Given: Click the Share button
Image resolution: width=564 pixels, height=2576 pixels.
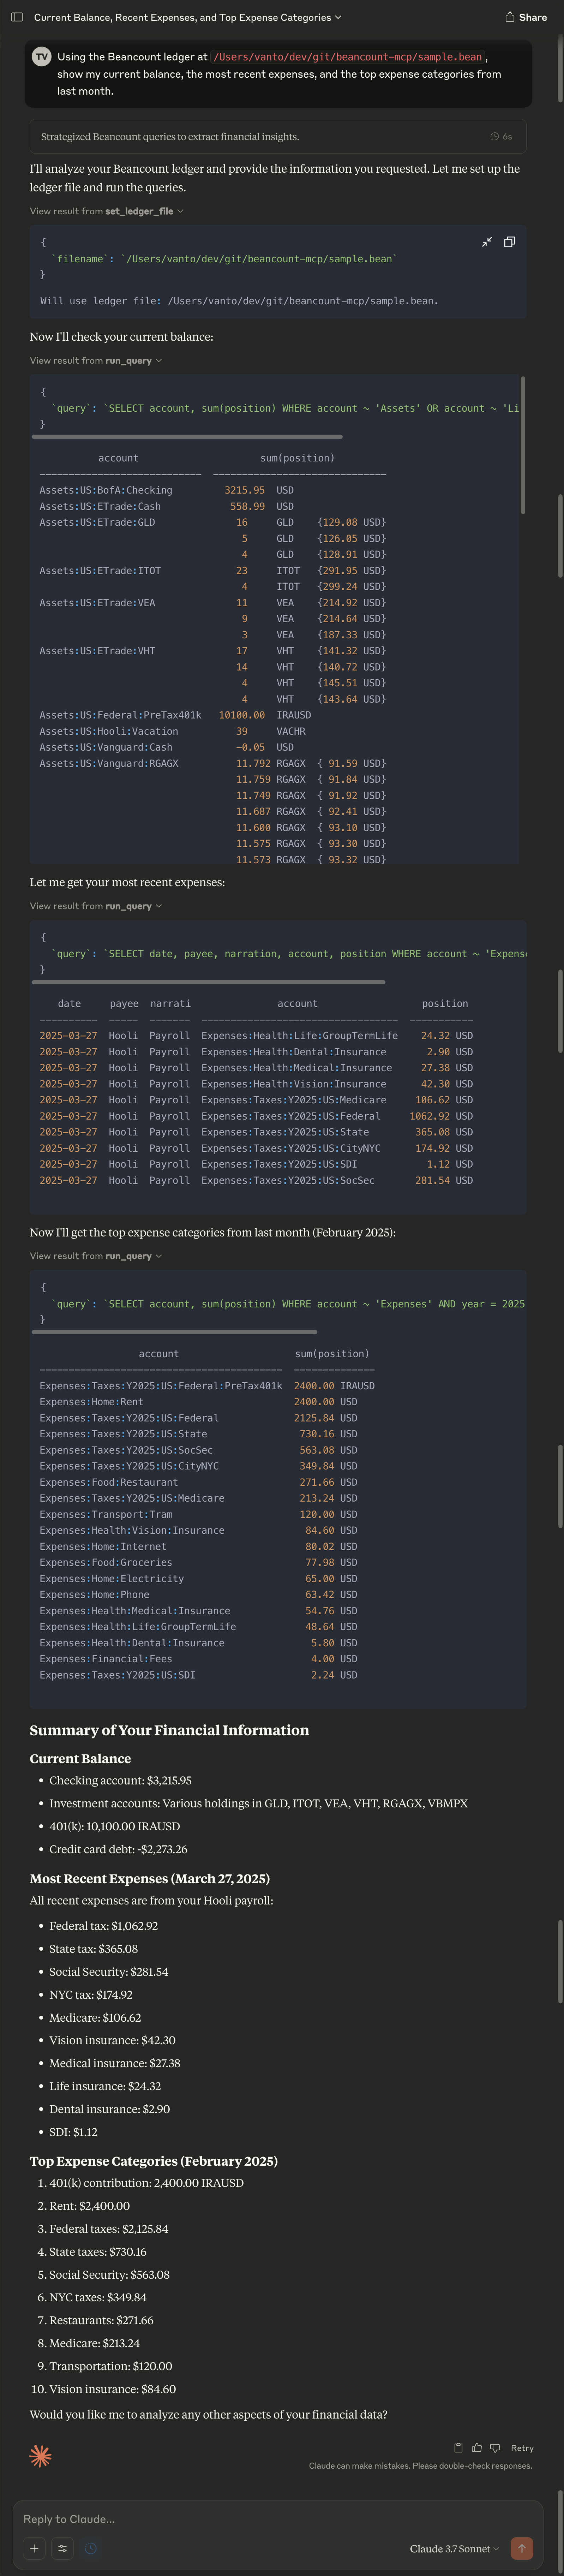Looking at the screenshot, I should 526,17.
